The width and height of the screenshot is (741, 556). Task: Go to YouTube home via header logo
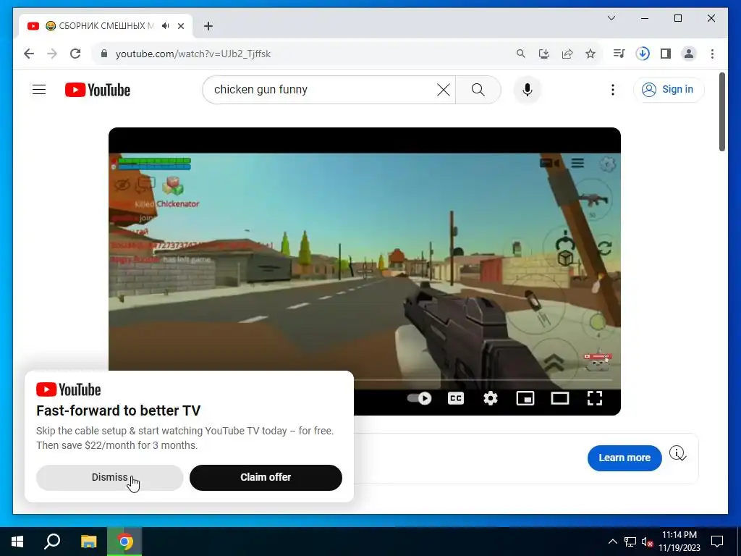(98, 90)
